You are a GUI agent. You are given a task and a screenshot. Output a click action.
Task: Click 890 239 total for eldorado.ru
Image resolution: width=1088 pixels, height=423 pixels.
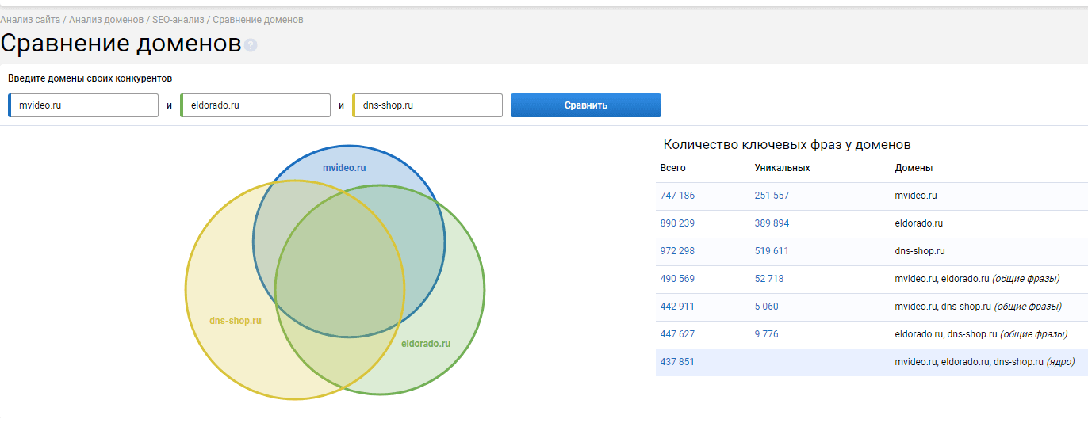[677, 223]
